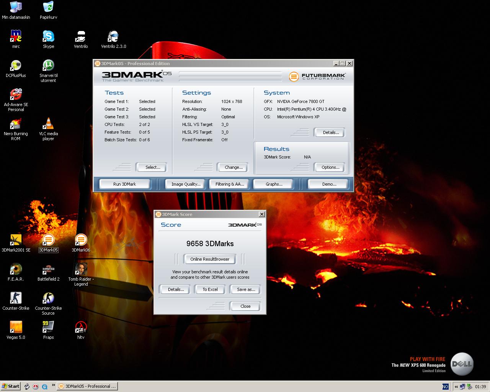
Task: Launch VLC media player icon
Action: click(x=48, y=129)
